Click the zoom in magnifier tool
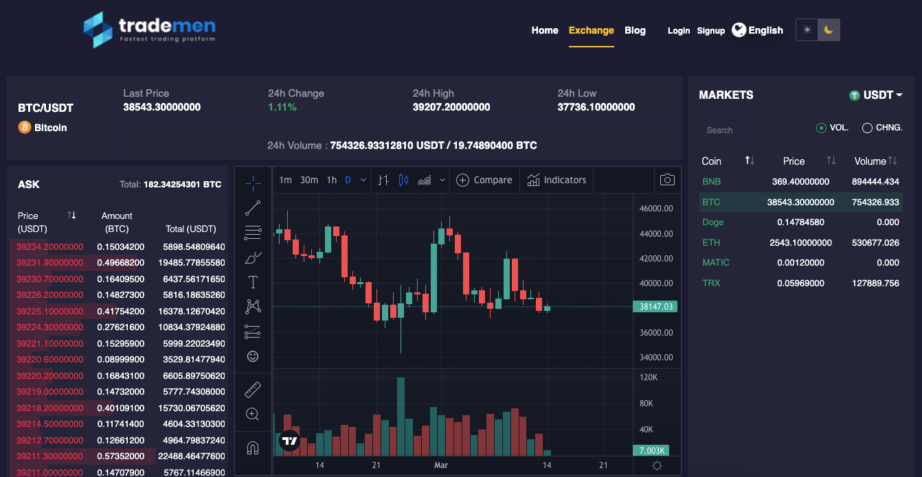 [x=253, y=414]
